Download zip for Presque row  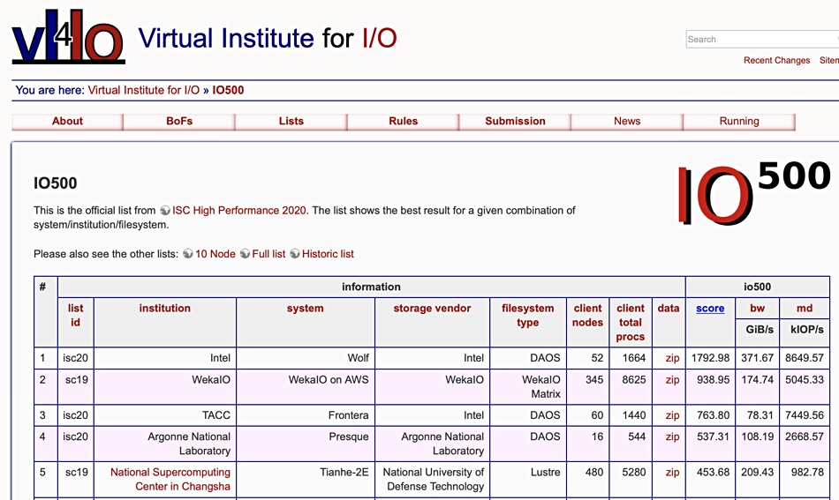click(x=672, y=437)
